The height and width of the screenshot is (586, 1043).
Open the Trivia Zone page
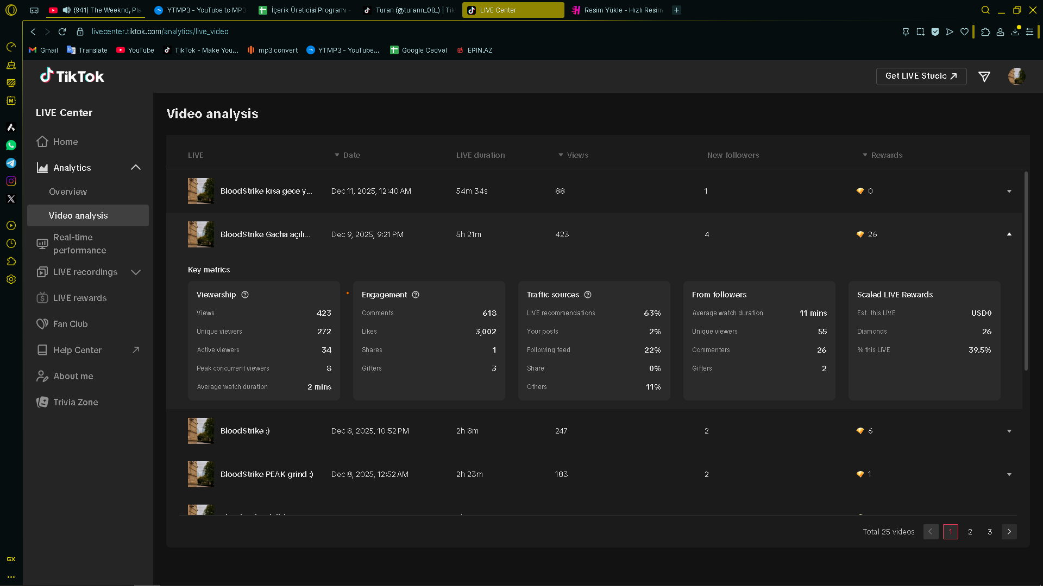point(88,402)
